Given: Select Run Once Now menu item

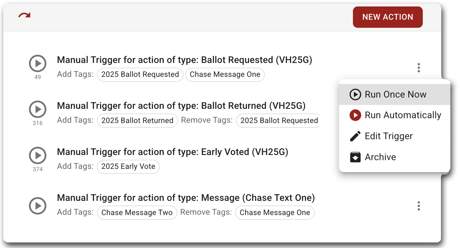Looking at the screenshot, I should [395, 94].
